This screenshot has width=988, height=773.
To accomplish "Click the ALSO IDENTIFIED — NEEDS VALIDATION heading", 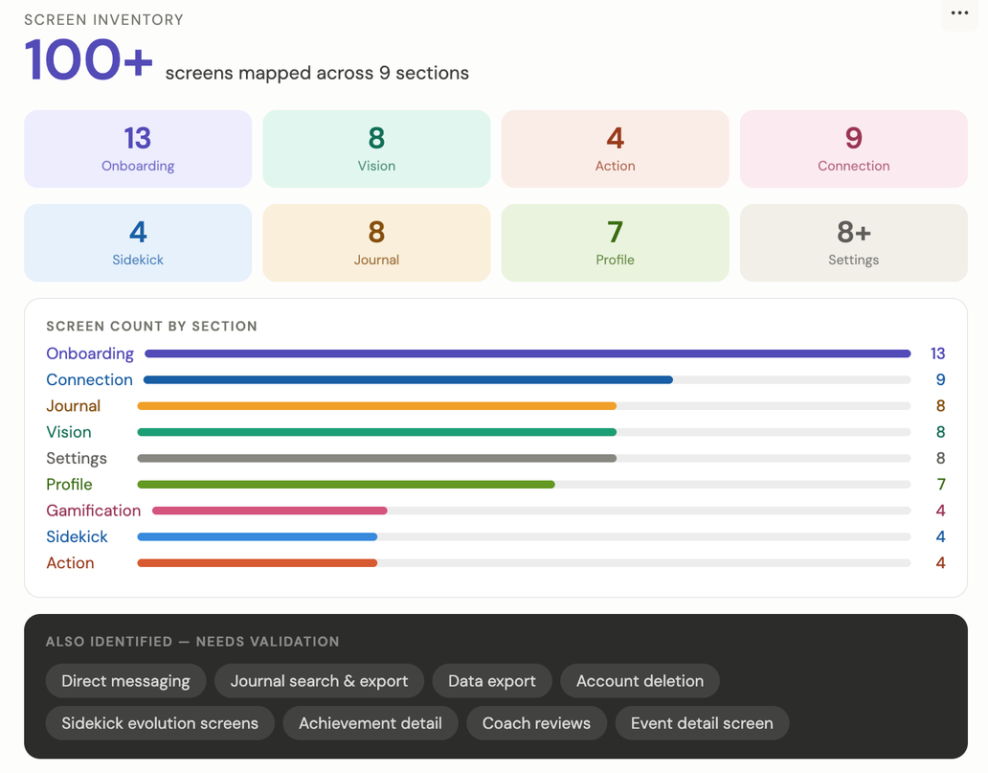I will coord(192,641).
